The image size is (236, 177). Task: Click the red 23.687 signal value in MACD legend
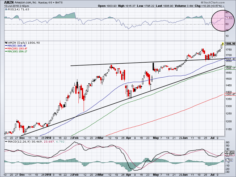click(49, 142)
